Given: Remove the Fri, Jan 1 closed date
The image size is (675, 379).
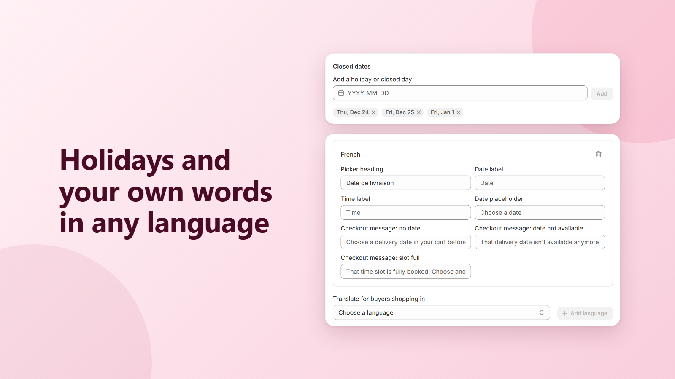Looking at the screenshot, I should pos(459,112).
